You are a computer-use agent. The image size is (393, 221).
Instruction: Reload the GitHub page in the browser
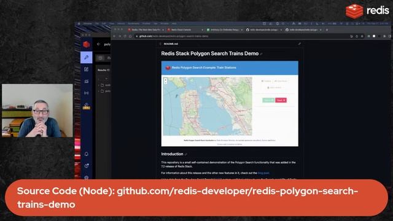tap(125, 36)
